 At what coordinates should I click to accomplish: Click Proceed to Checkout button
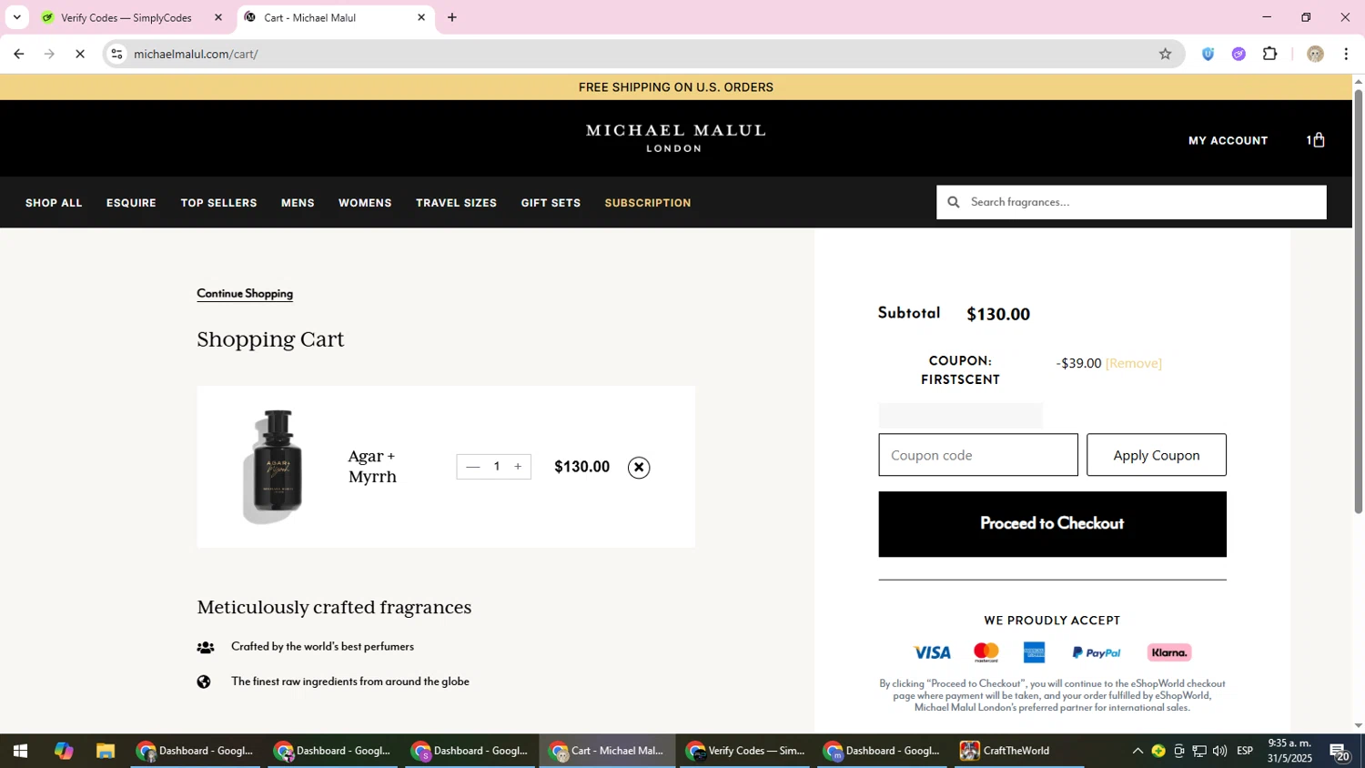[1052, 524]
